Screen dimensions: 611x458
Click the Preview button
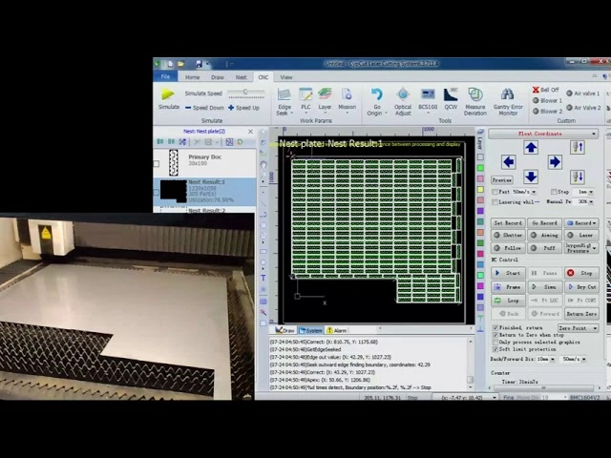point(502,180)
